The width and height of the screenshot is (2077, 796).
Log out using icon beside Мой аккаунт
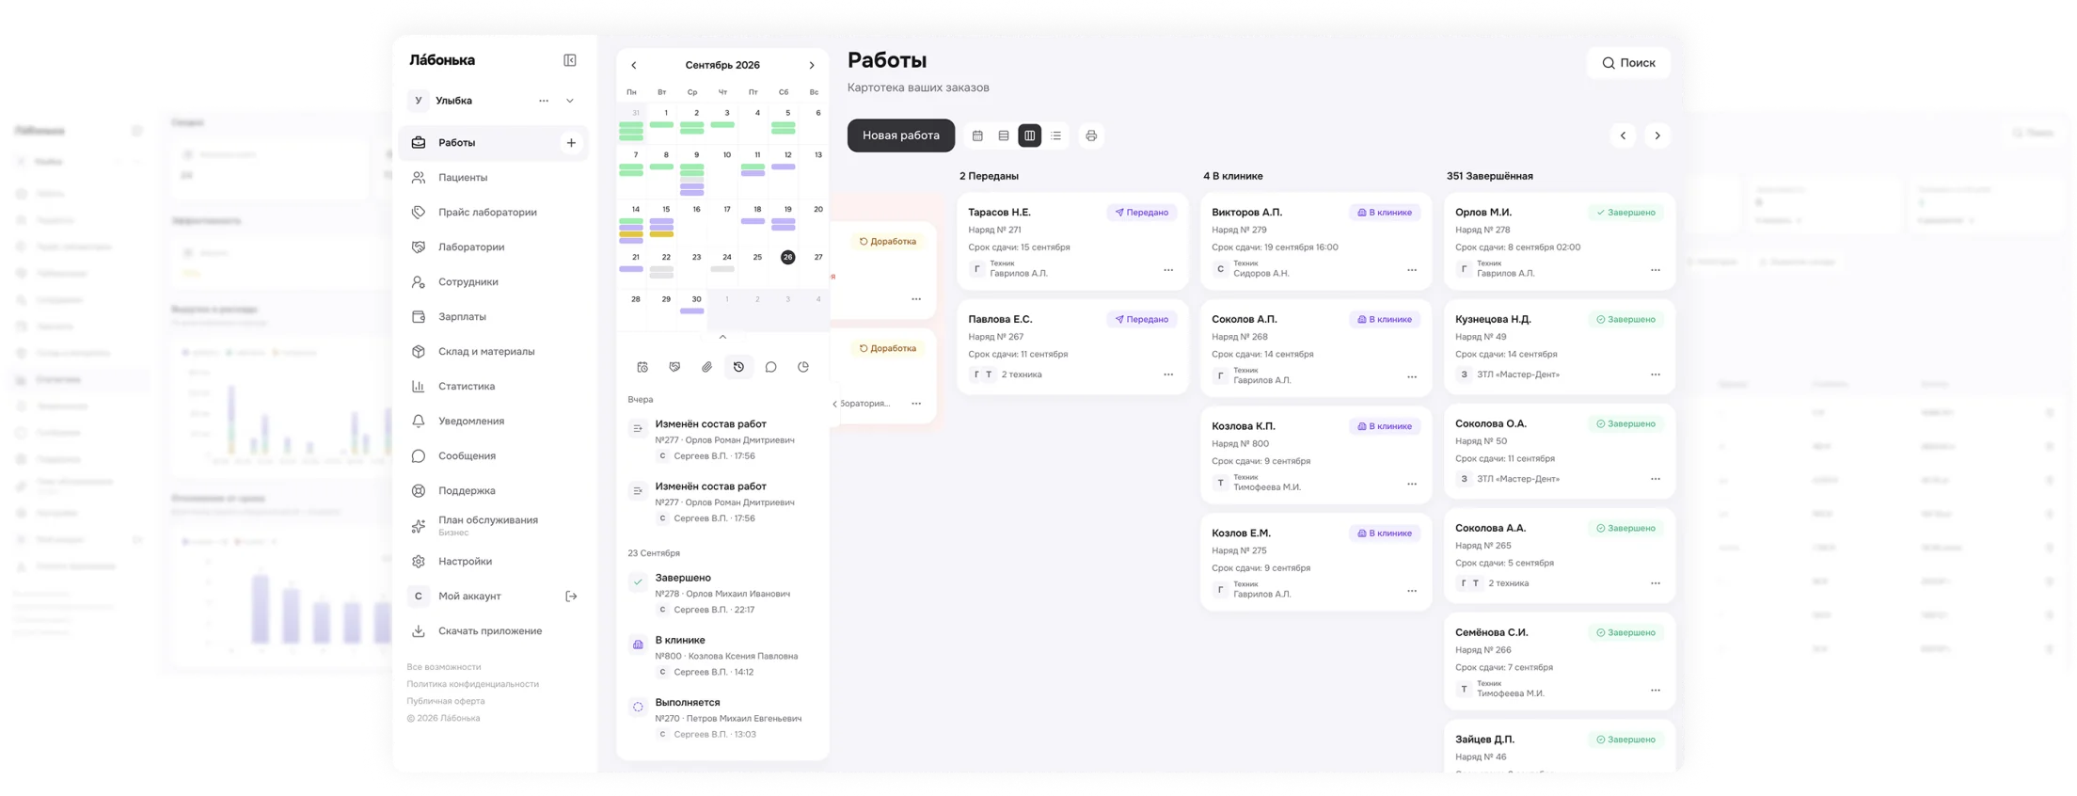click(571, 597)
